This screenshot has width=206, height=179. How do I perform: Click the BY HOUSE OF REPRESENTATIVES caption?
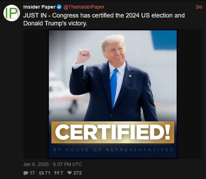113,150
